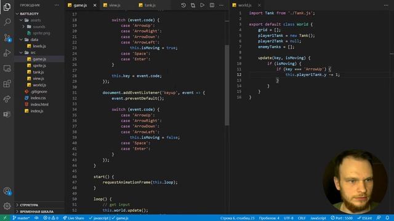This screenshot has width=394, height=221.
Task: Open the Run and Debug view
Action: pyautogui.click(x=7, y=53)
